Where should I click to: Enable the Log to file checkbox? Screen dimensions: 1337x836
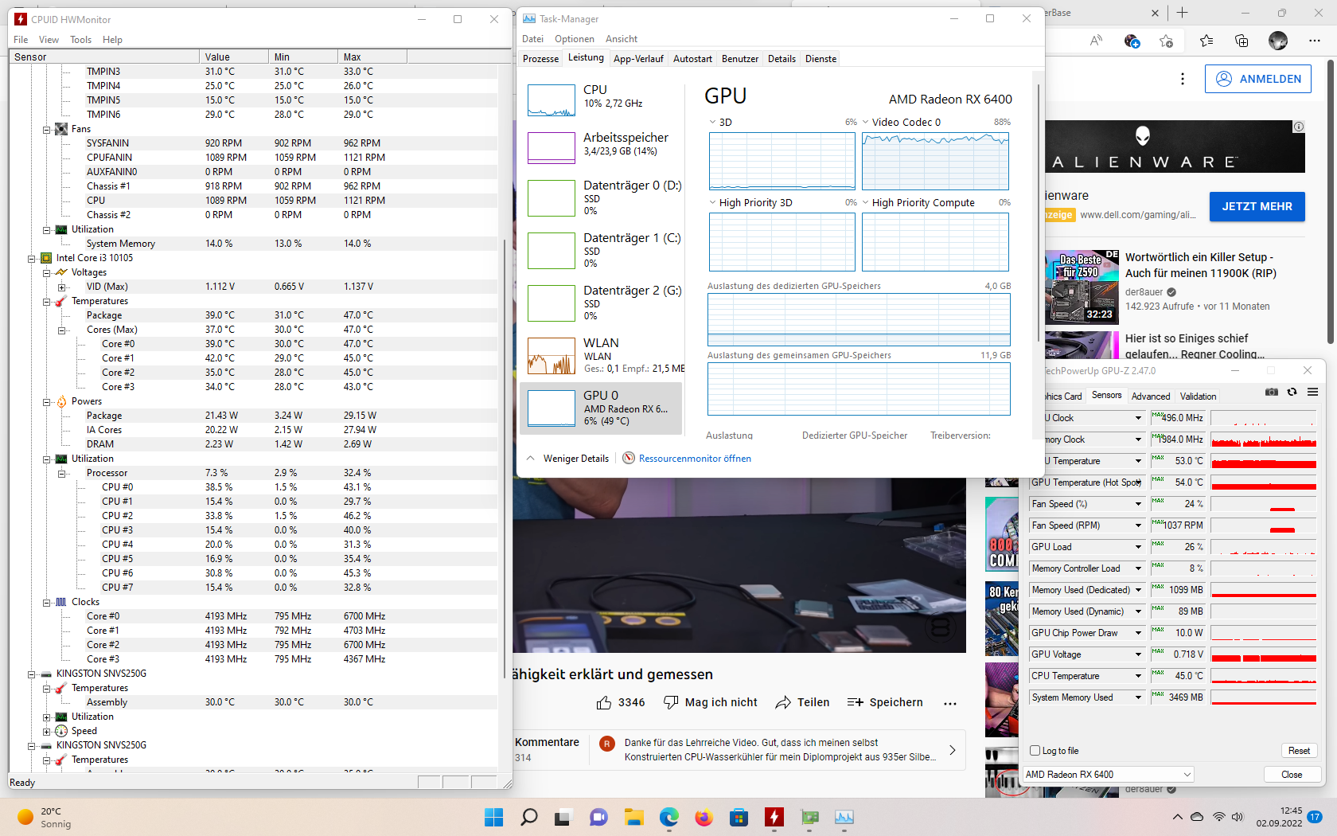(1035, 751)
